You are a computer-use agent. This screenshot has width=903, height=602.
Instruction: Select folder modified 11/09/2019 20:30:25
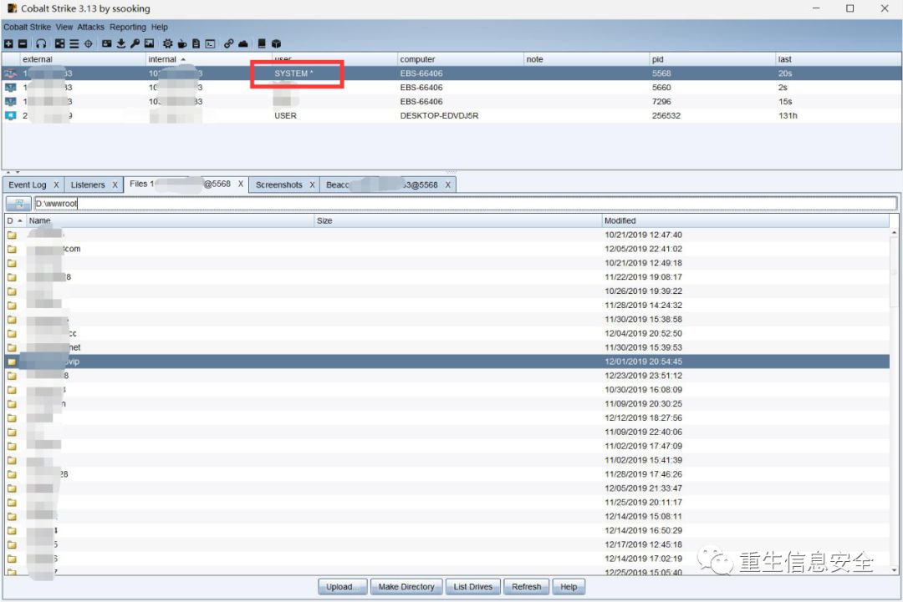(x=447, y=403)
